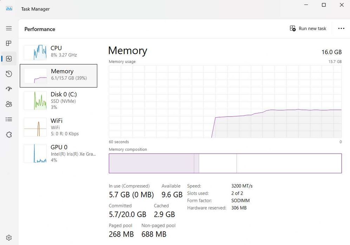Expand the hamburger navigation menu
Screen dimensions: 350x245
point(9,28)
